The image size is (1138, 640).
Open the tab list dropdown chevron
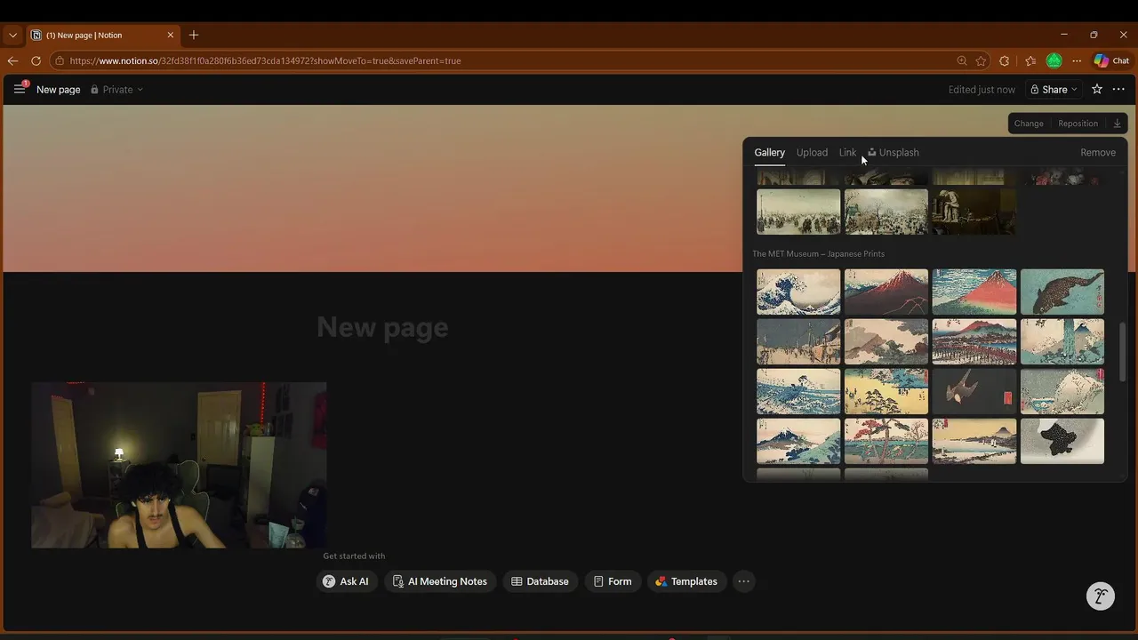pyautogui.click(x=12, y=36)
